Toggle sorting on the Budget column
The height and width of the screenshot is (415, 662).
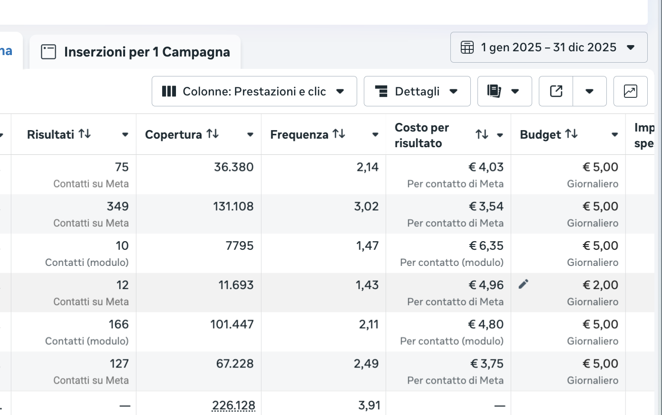(570, 134)
